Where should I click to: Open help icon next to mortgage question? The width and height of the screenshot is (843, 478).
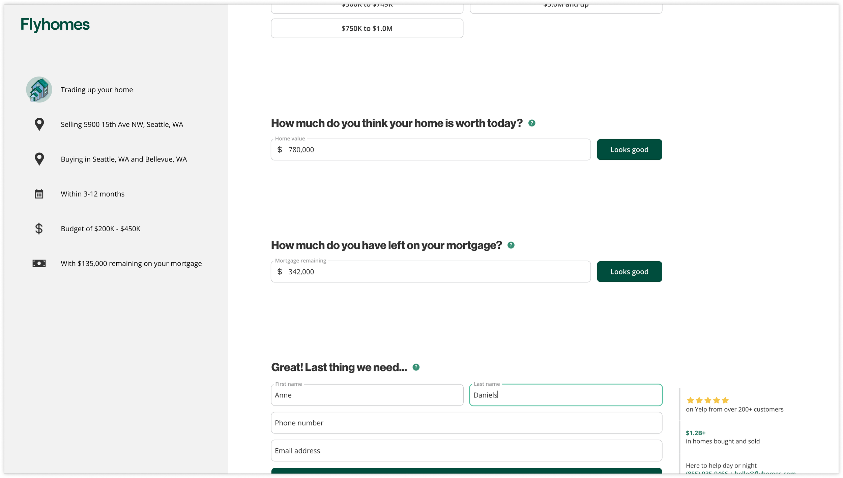[511, 245]
